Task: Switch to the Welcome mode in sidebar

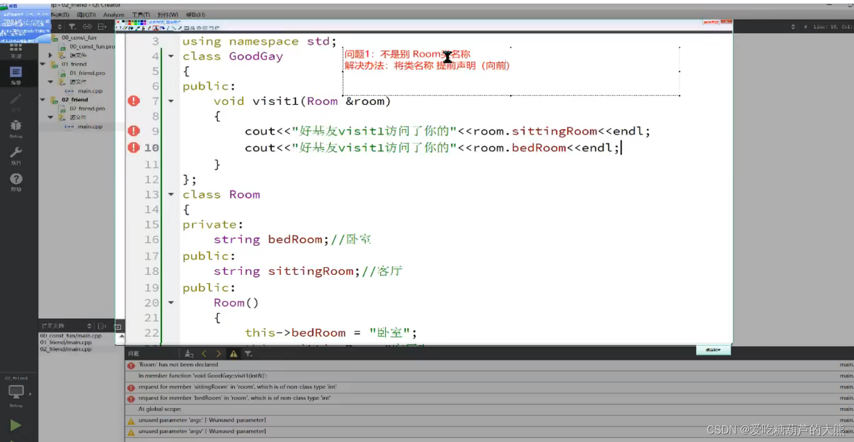Action: point(16,51)
